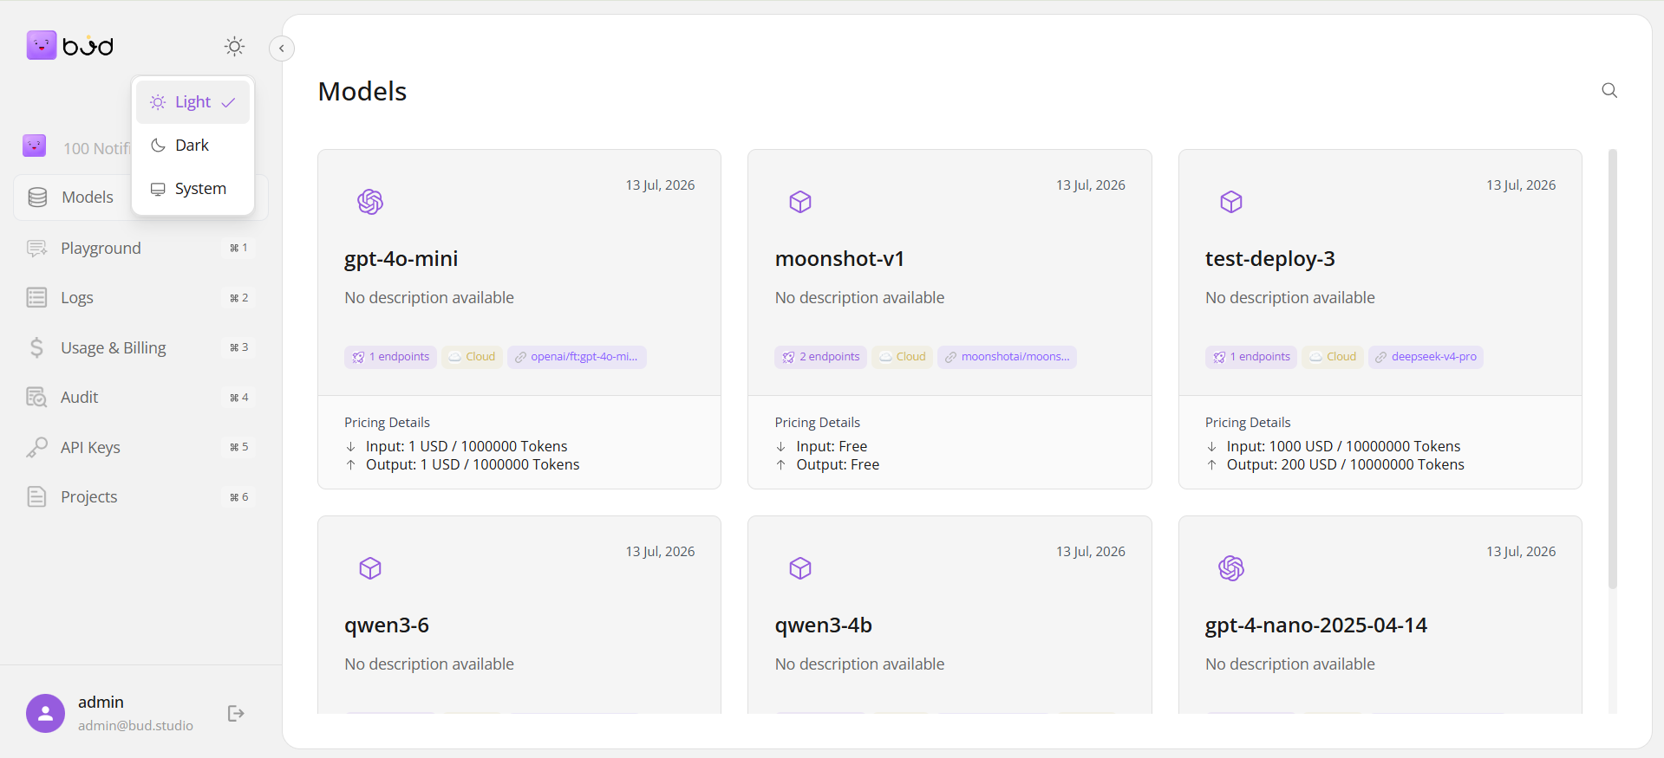This screenshot has width=1664, height=758.
Task: Click the description text on qwen3-4b card
Action: pos(859,664)
